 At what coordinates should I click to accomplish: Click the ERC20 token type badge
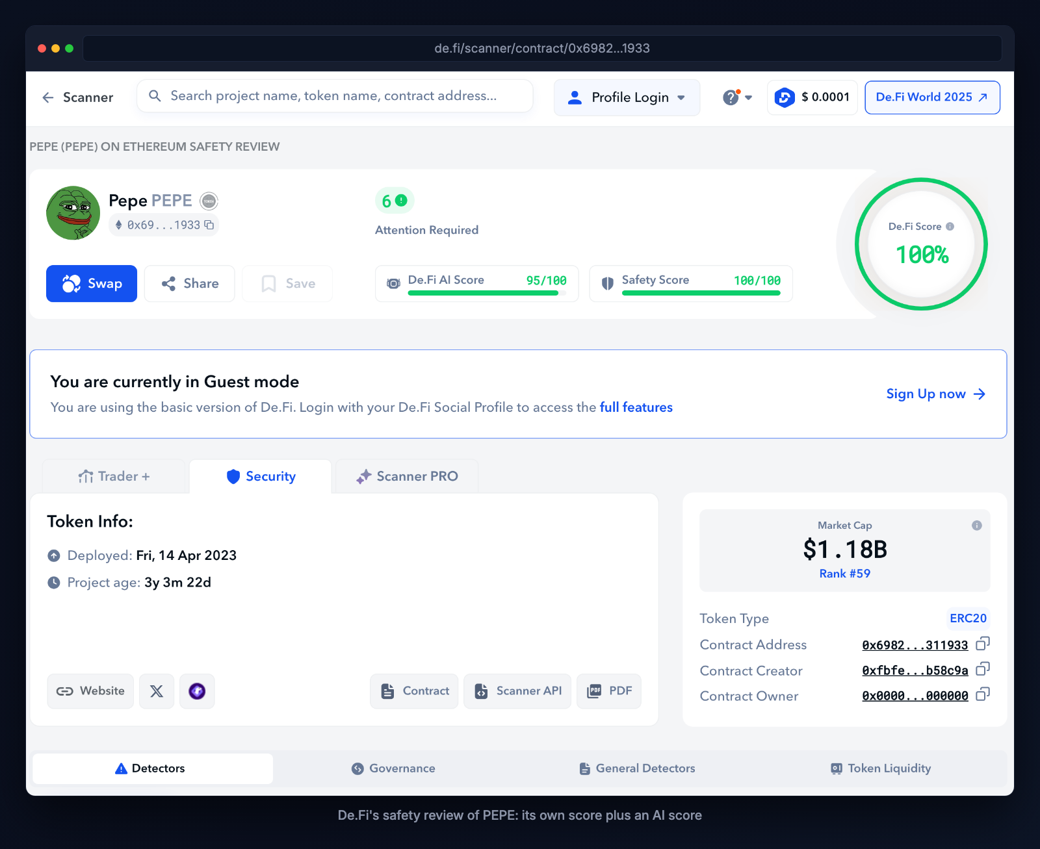coord(968,618)
